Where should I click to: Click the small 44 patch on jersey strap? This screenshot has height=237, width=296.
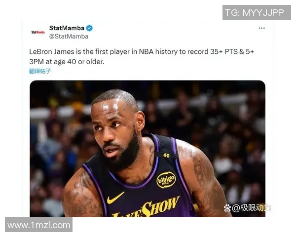166,156
